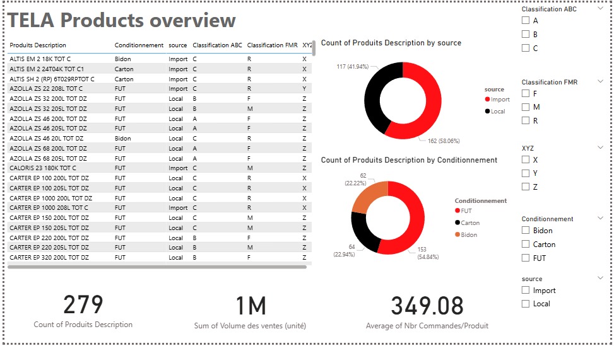Check the A box in Classification ABC slicer
Image resolution: width=614 pixels, height=346 pixels.
(526, 21)
